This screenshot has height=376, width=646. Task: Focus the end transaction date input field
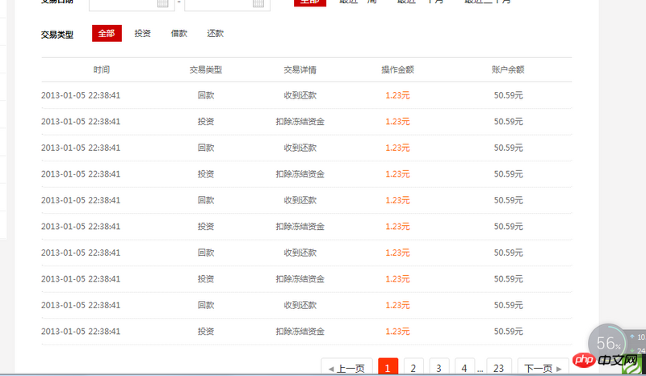228,4
